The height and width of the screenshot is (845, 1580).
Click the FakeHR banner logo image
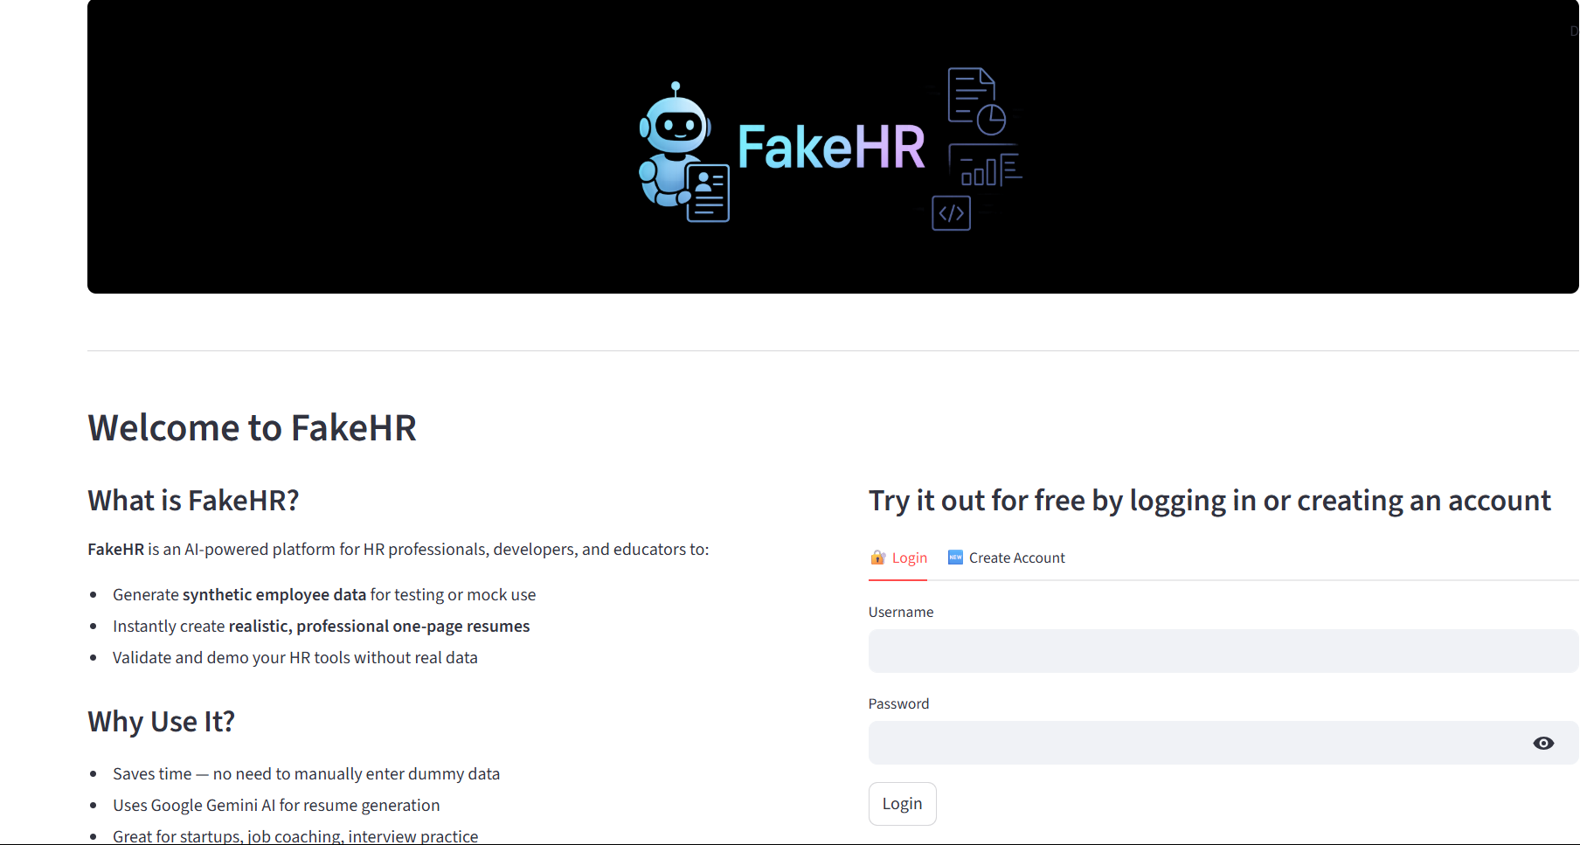(833, 147)
